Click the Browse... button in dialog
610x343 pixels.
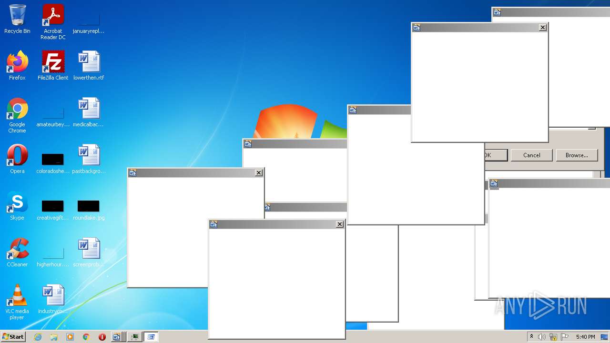click(577, 155)
